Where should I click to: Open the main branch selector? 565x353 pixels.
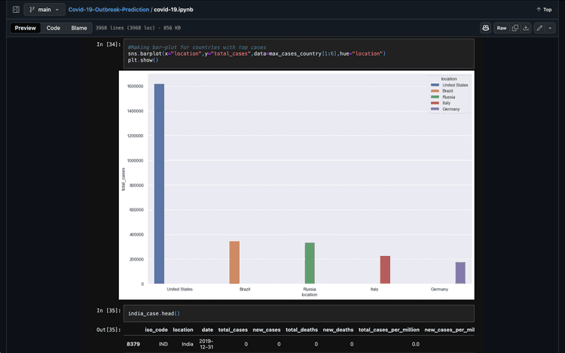[44, 10]
